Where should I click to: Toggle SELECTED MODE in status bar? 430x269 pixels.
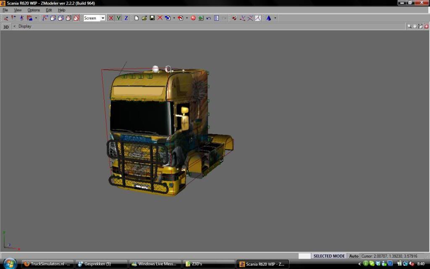[x=329, y=256]
